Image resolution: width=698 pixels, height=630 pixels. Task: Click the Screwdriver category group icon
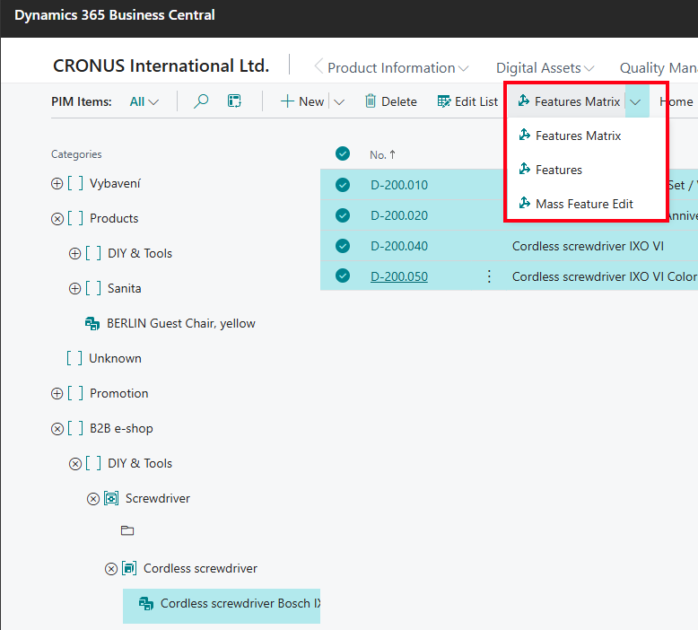[x=111, y=498]
